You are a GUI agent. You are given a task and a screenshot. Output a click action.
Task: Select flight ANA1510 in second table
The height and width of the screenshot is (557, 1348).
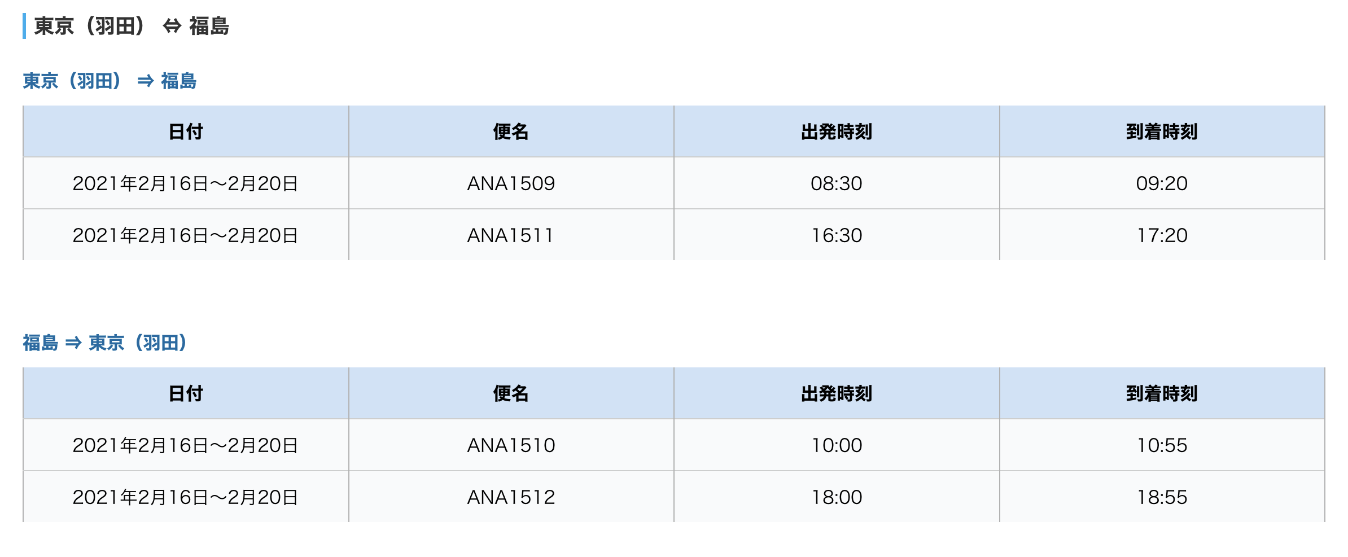[x=511, y=445]
